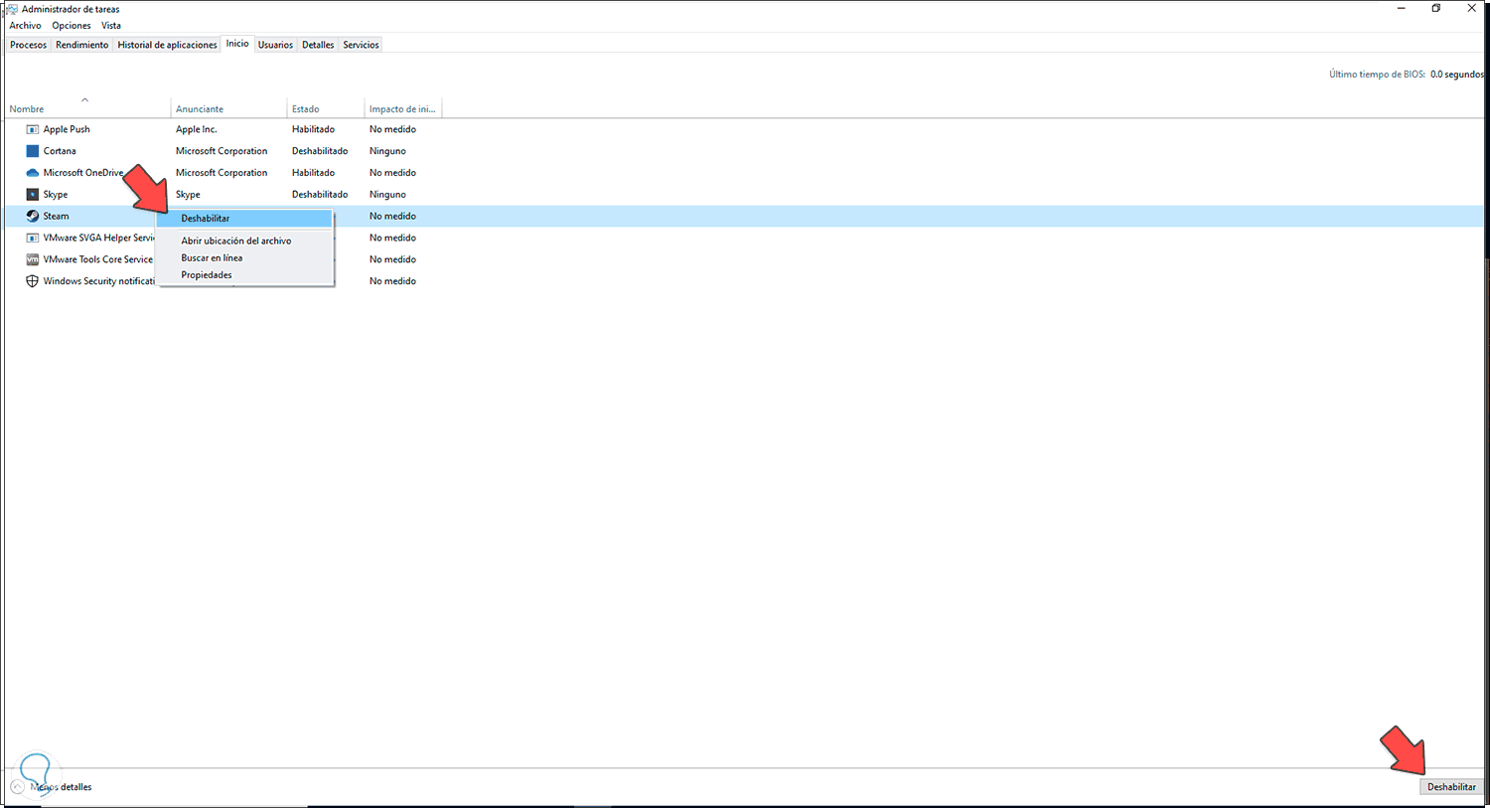This screenshot has width=1490, height=808.
Task: Click No medido in OneDrive row
Action: pos(392,173)
